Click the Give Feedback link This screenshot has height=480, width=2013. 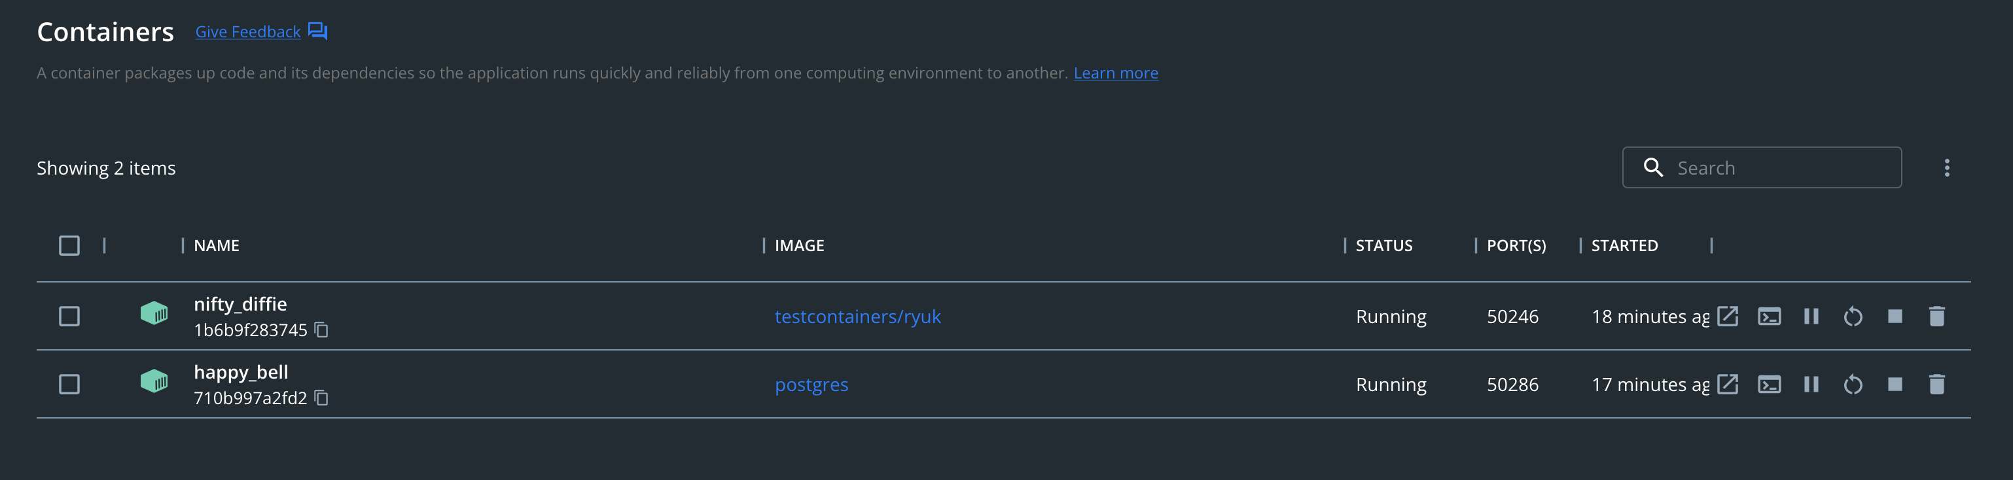click(x=248, y=32)
